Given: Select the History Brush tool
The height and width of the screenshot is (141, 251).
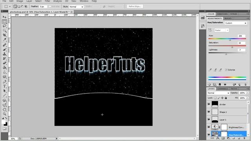Looking at the screenshot, I should (x=4, y=58).
